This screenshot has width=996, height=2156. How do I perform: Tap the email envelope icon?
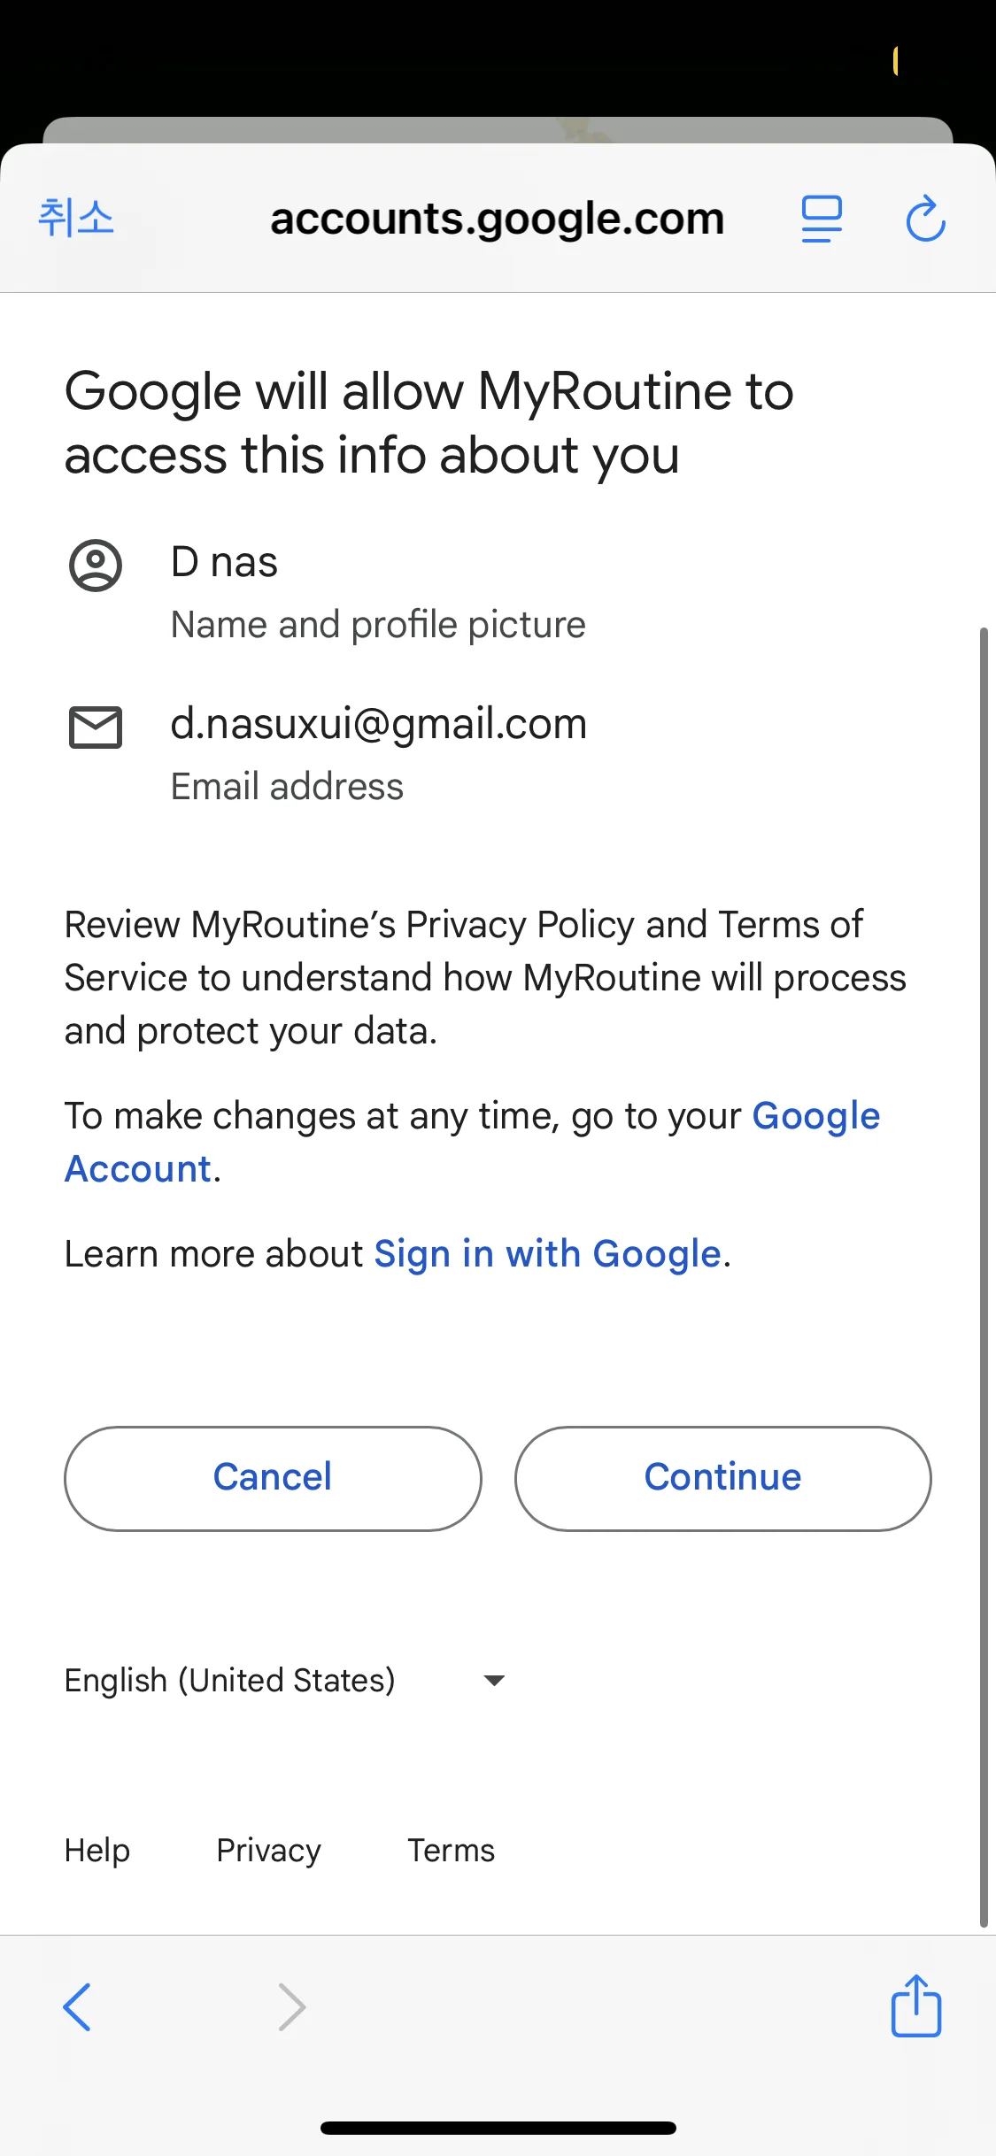pos(96,728)
